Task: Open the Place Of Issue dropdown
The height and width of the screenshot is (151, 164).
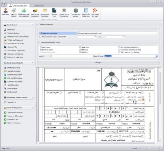Action: tap(157, 56)
